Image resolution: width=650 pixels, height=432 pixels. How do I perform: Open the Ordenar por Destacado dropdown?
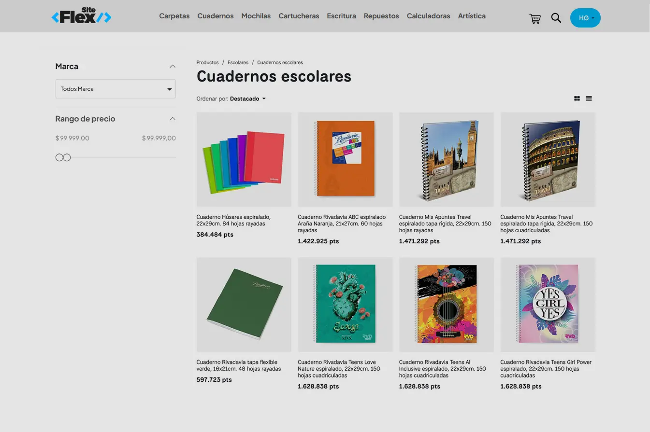(247, 99)
